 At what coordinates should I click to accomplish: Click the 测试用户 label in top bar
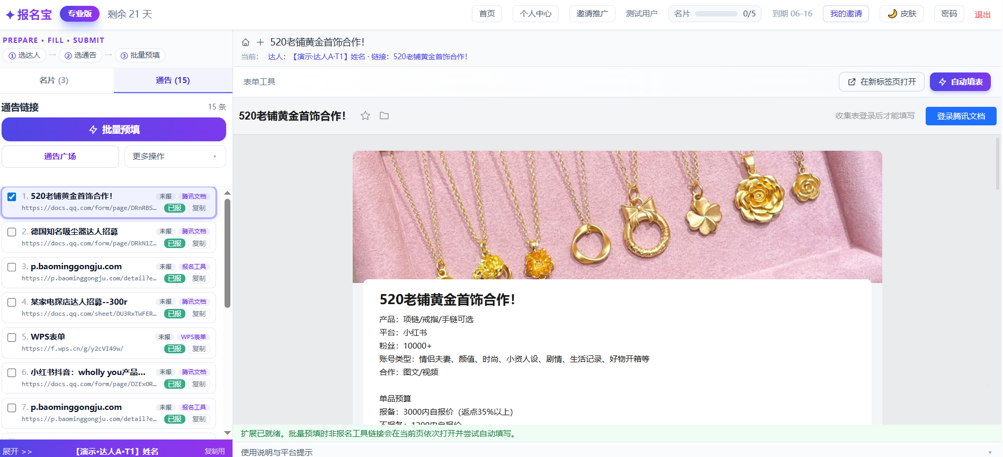tap(641, 14)
